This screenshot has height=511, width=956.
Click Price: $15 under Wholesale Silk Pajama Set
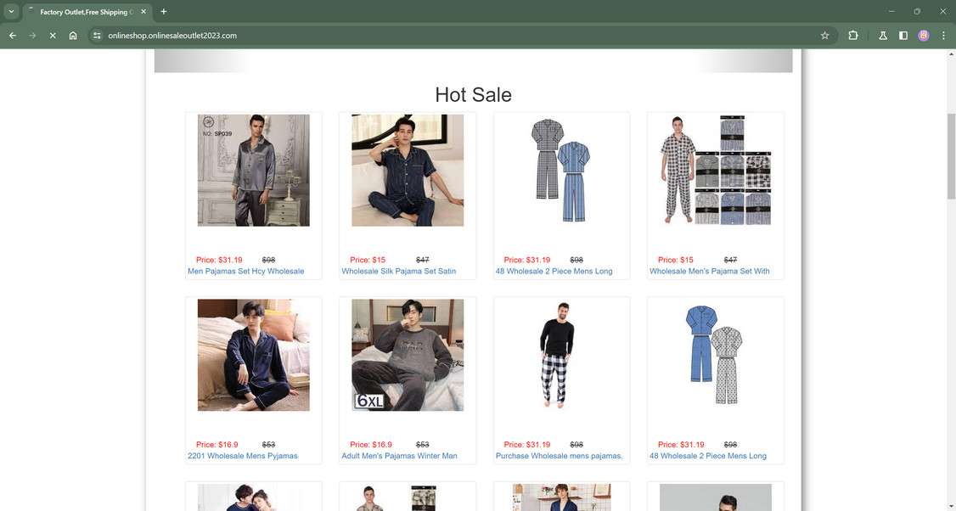pos(368,260)
